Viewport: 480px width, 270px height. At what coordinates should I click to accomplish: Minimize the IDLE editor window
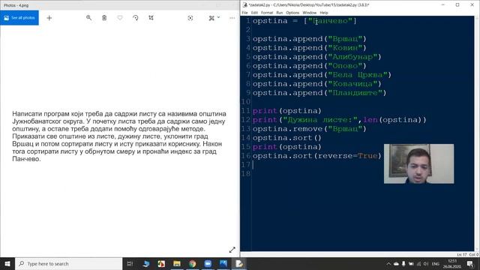(x=443, y=4)
